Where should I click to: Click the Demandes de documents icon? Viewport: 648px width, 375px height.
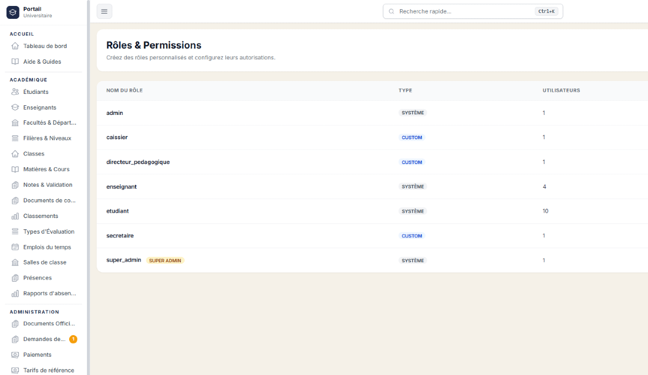tap(15, 339)
